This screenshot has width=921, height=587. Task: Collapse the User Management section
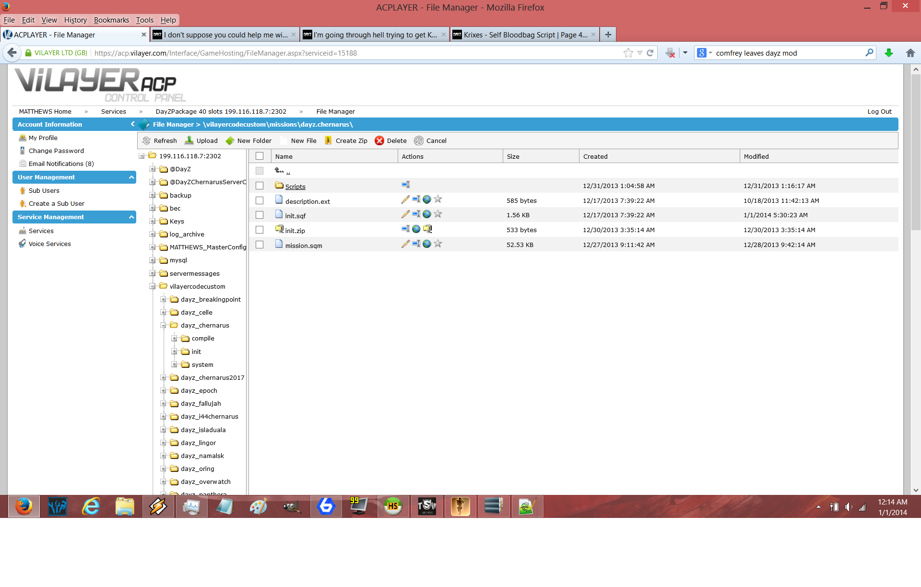tap(131, 177)
